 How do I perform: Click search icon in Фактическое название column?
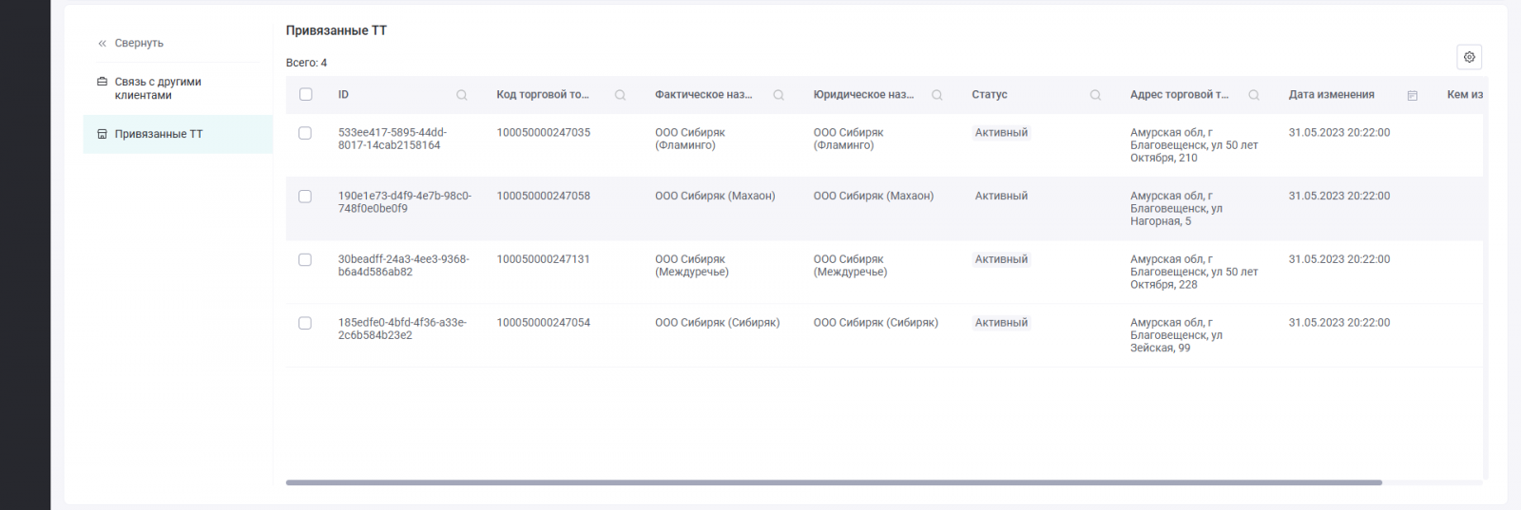(x=779, y=95)
